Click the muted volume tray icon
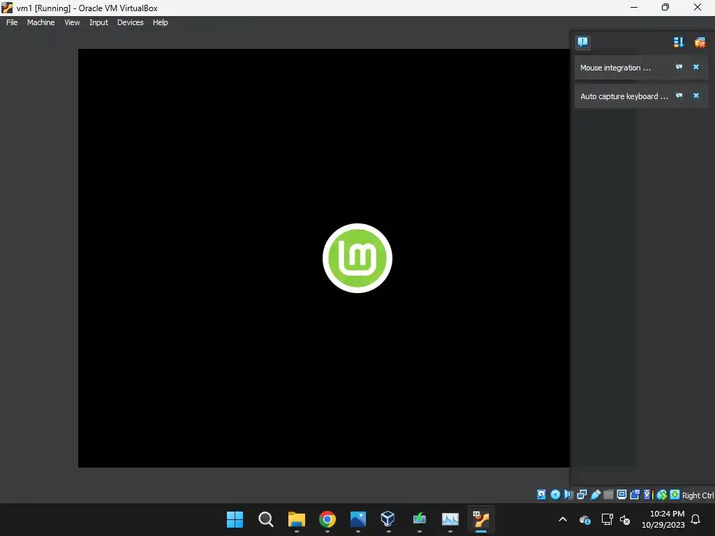The height and width of the screenshot is (536, 715). (625, 519)
